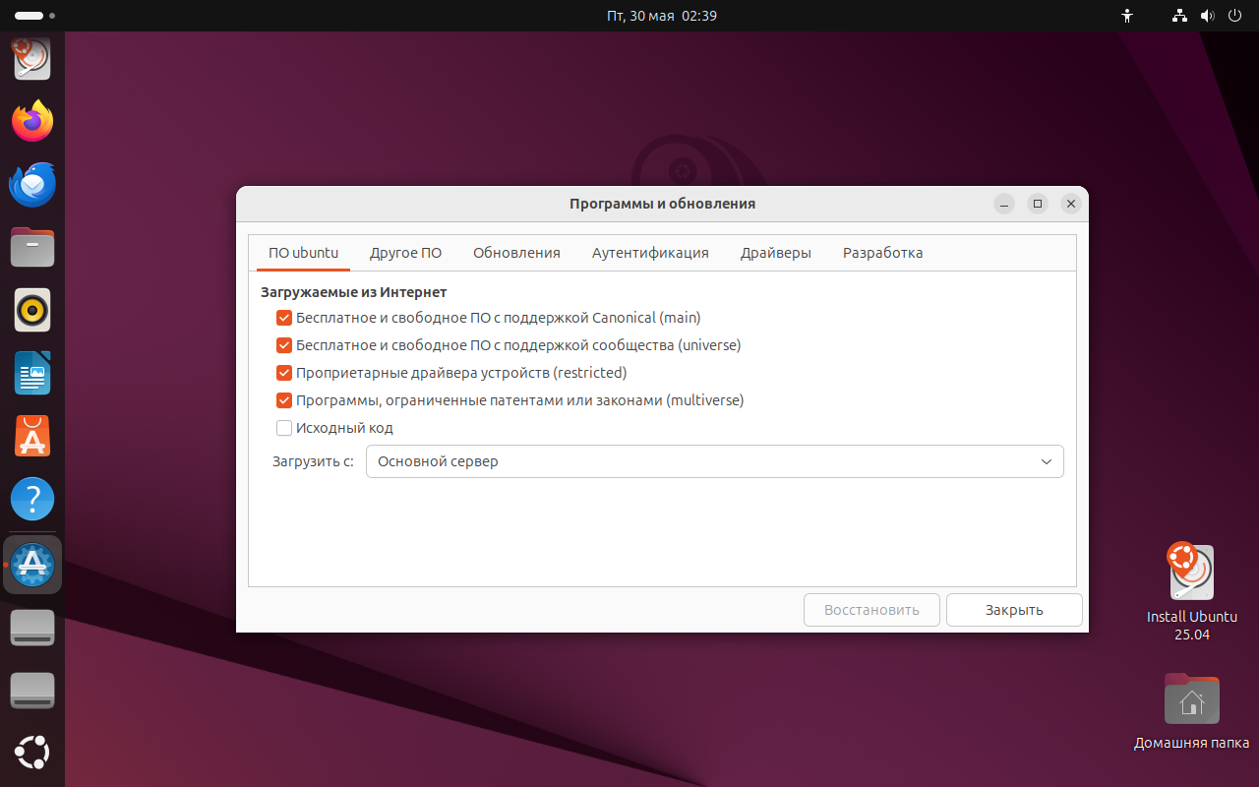Screen dimensions: 1259x787
Task: Uncheck Canonical-supported software (main)
Action: (x=284, y=318)
